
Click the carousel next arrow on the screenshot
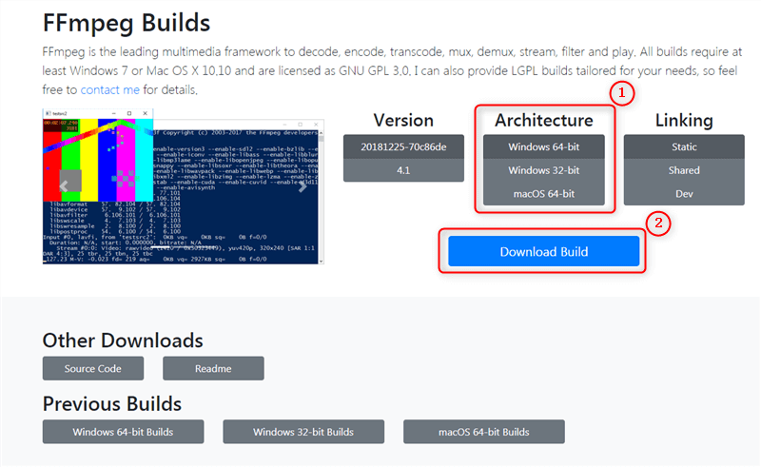[x=303, y=186]
